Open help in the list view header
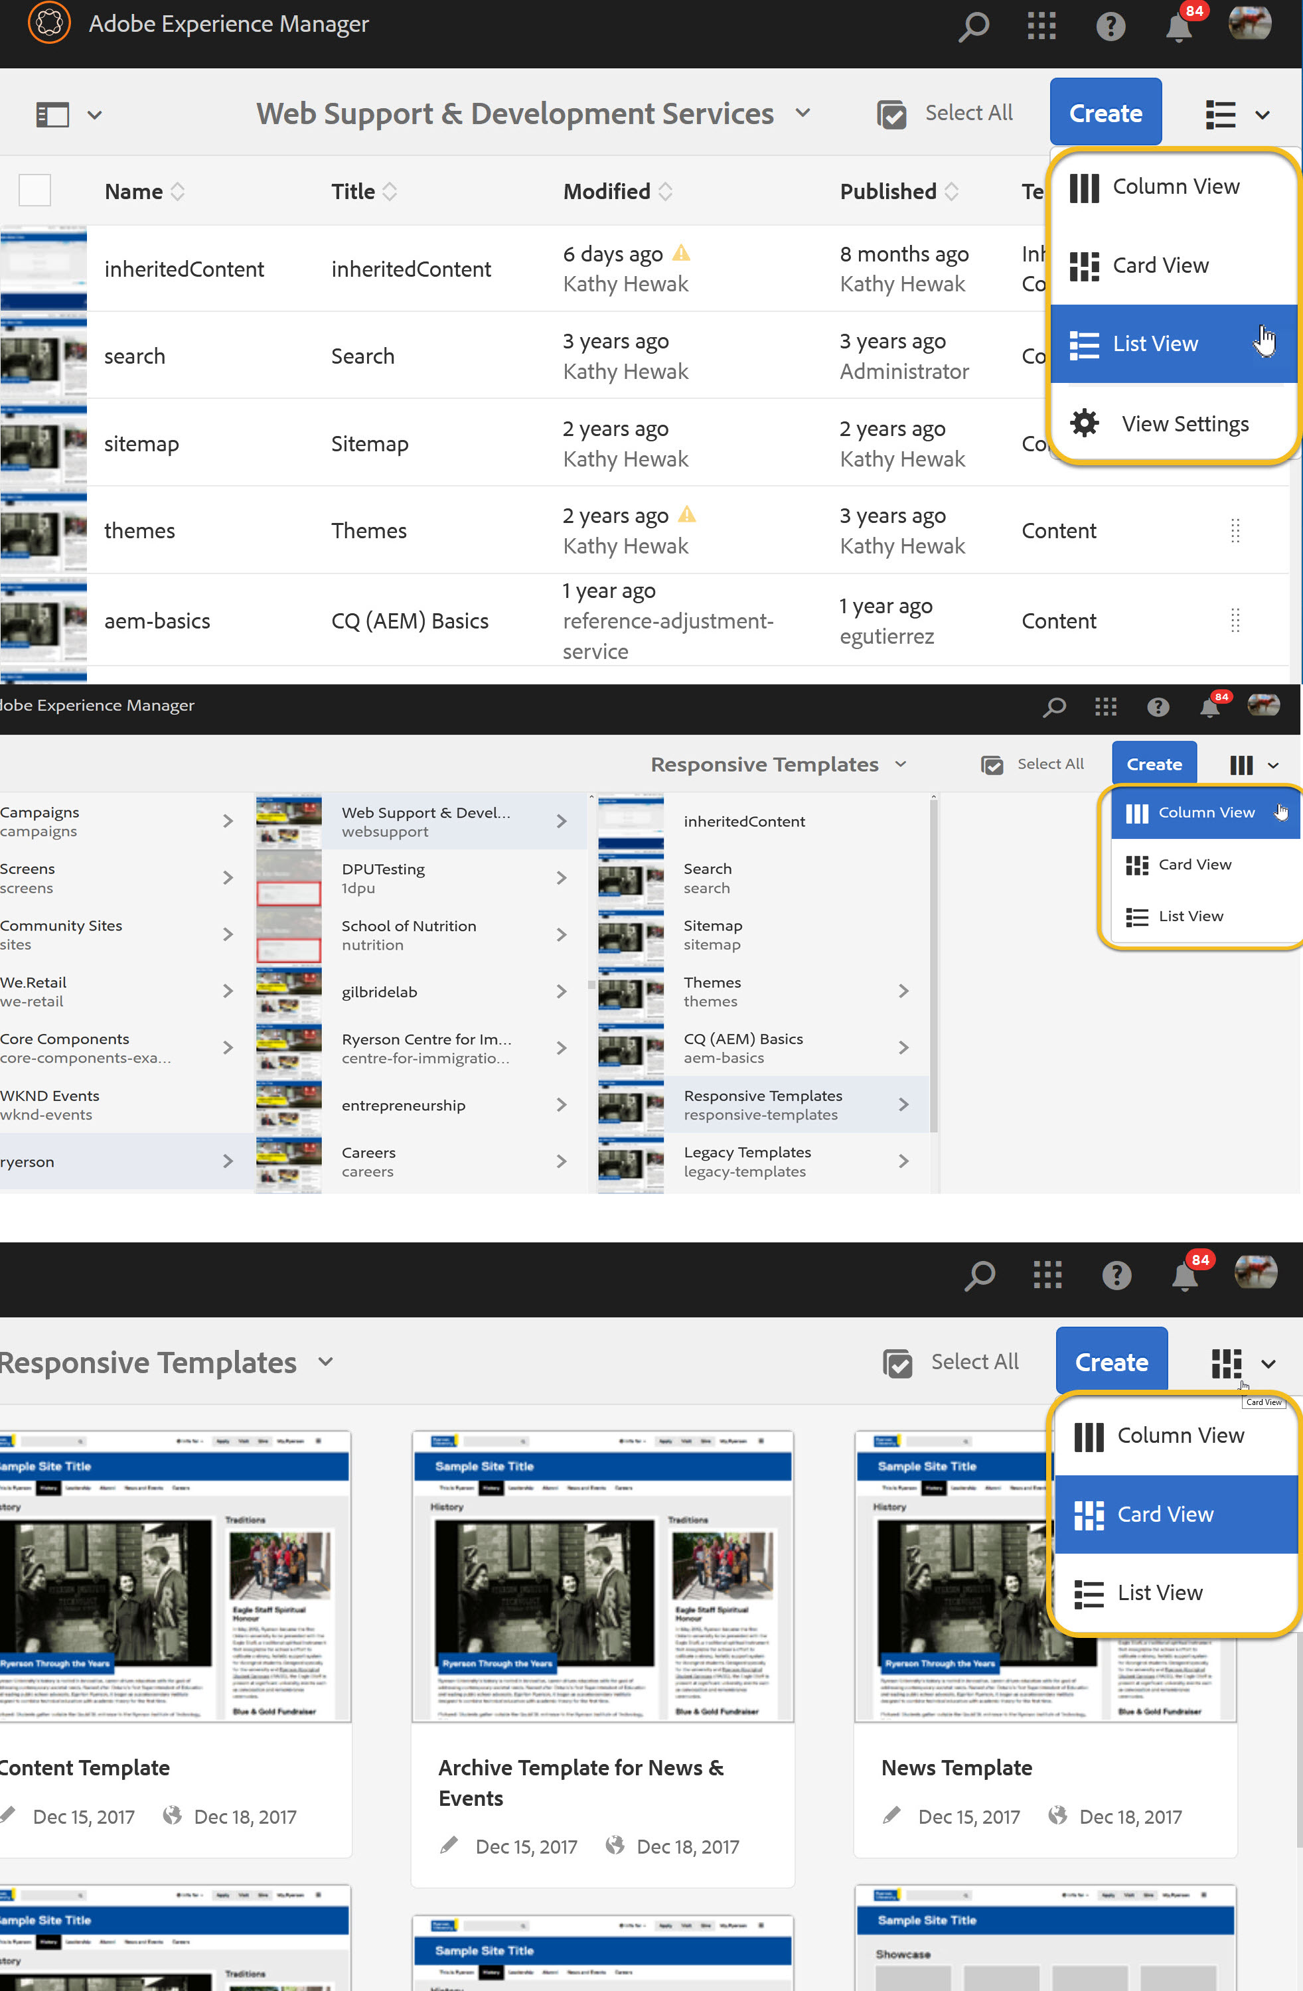Viewport: 1303px width, 1991px height. [x=1110, y=27]
